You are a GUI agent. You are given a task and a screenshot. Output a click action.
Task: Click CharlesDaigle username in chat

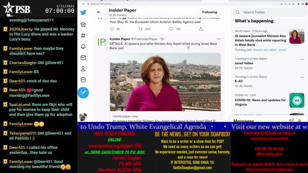click(x=23, y=63)
